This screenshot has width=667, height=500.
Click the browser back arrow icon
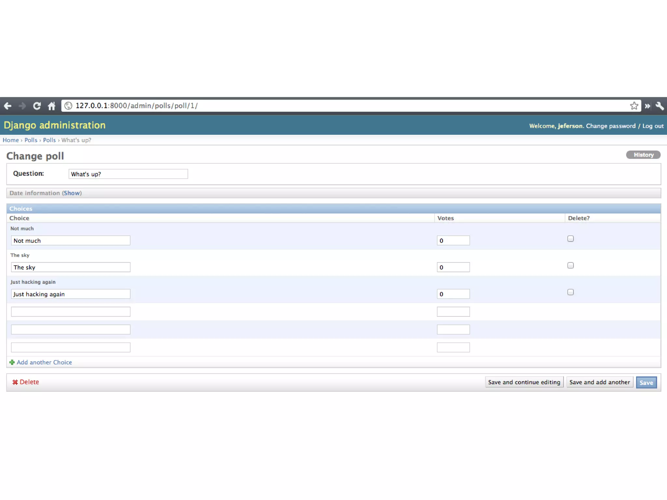(8, 106)
